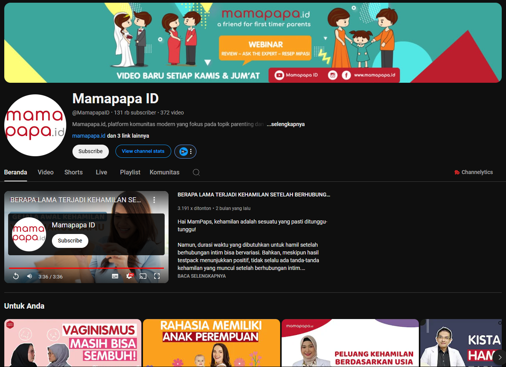506x367 pixels.
Task: Replay the featured video
Action: 16,276
